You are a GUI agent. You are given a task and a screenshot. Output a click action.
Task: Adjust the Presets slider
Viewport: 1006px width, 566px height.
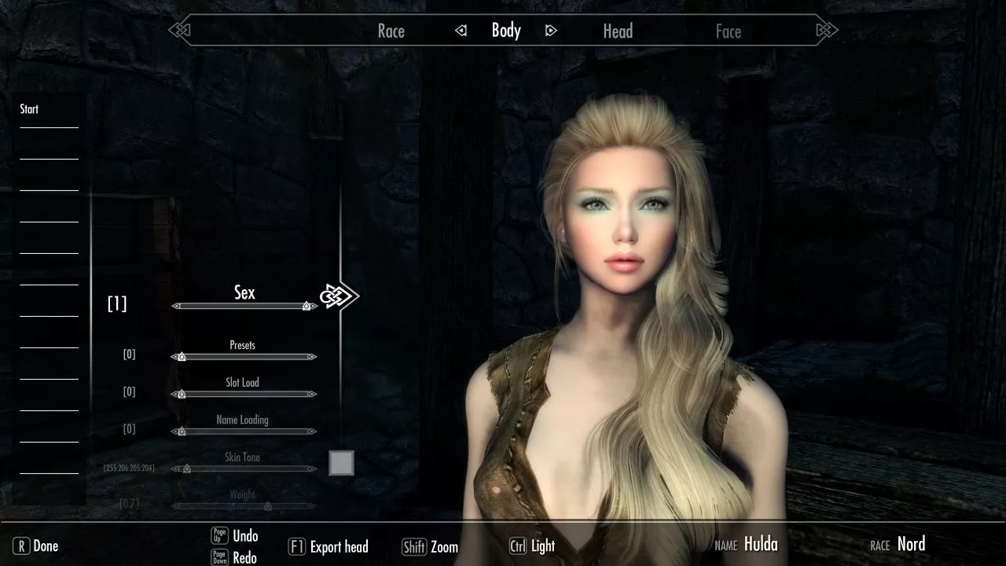click(244, 357)
